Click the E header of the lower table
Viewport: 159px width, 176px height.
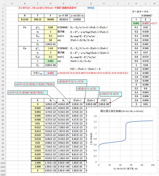38,100
